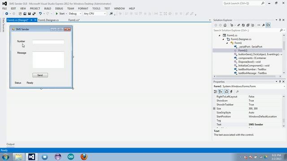
Task: Open Firefox from the taskbar
Action: [84, 157]
